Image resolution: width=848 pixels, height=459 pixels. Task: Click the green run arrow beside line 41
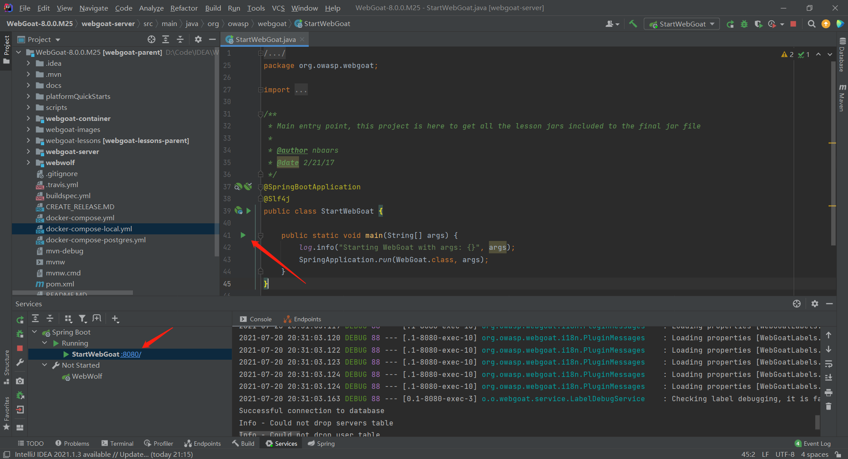[243, 235]
